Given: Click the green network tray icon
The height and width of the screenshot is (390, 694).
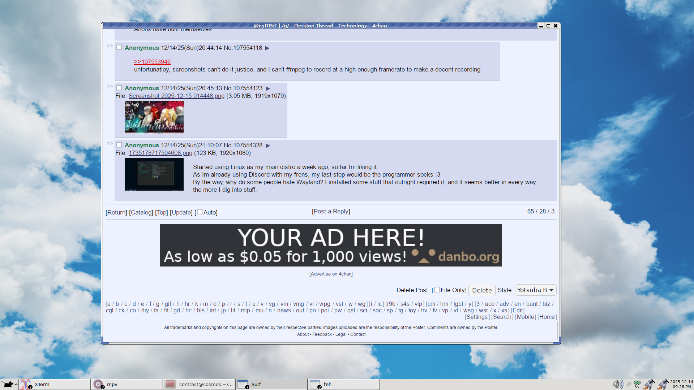Looking at the screenshot, I should point(637,384).
